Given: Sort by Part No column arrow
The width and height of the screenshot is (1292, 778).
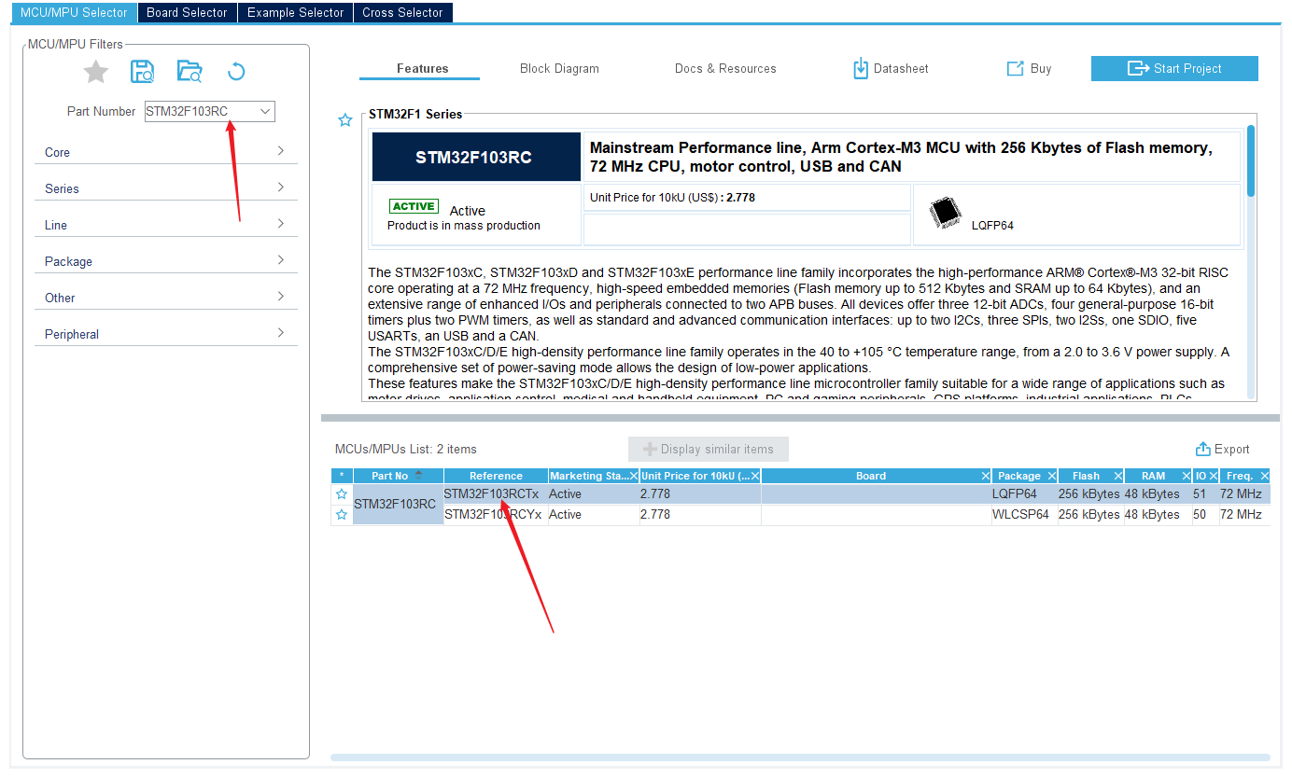Looking at the screenshot, I should click(418, 474).
